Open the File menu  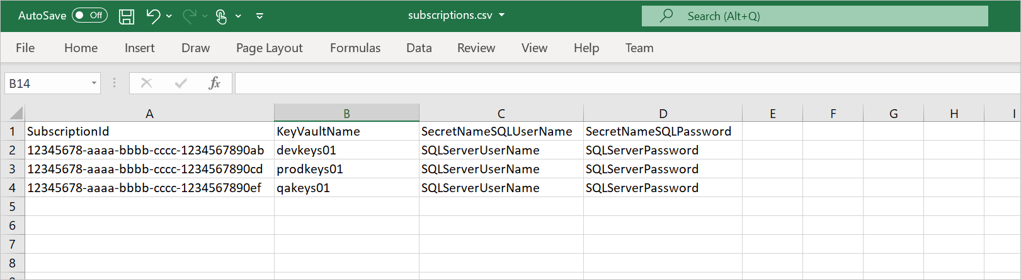(x=25, y=48)
